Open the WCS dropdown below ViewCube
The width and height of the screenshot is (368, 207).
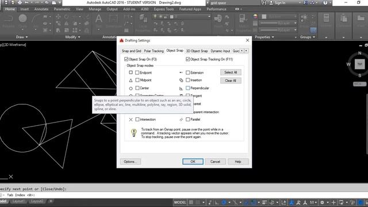359,84
